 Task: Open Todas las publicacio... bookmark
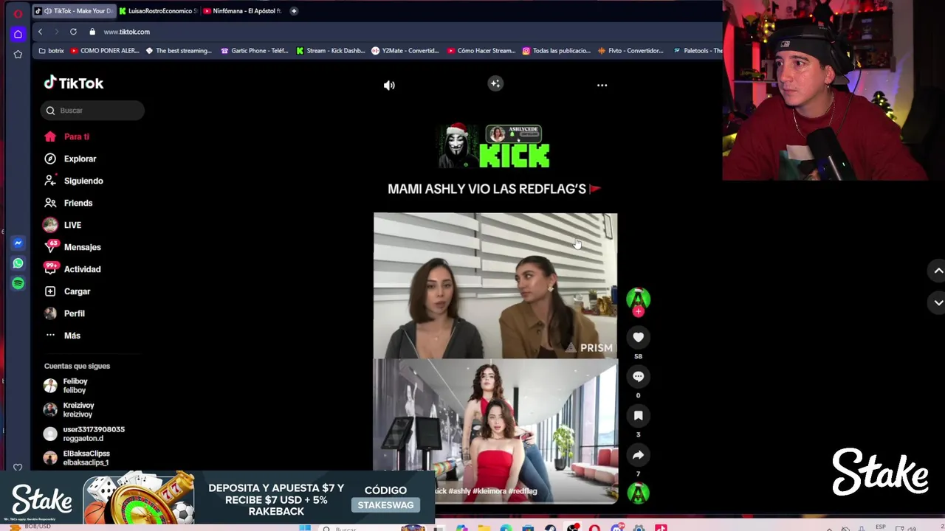click(557, 51)
